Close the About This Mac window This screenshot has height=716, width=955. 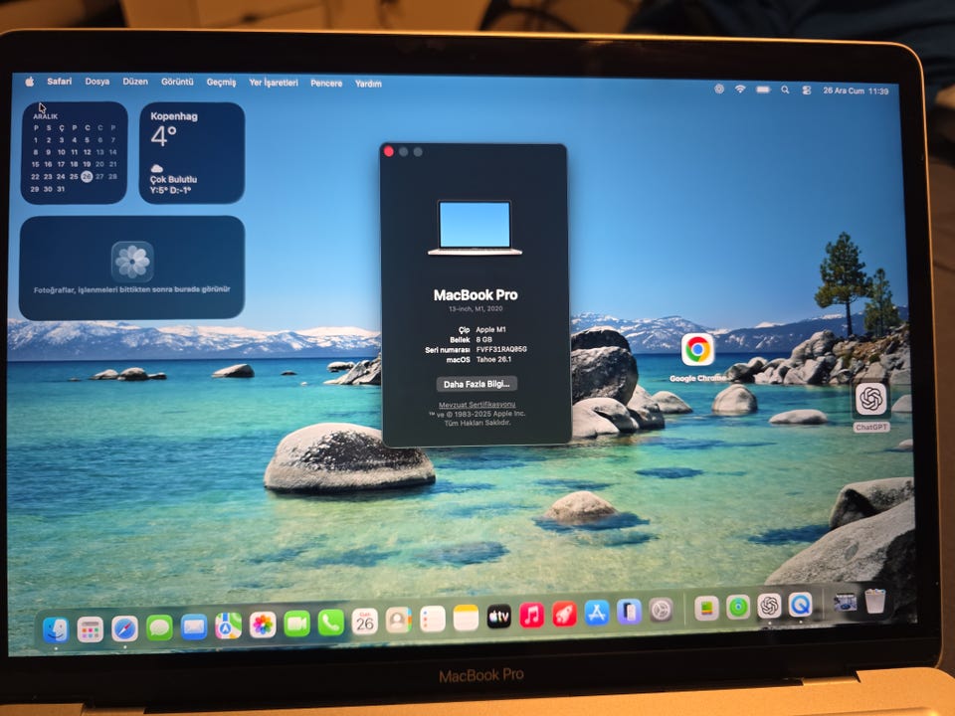coord(389,151)
